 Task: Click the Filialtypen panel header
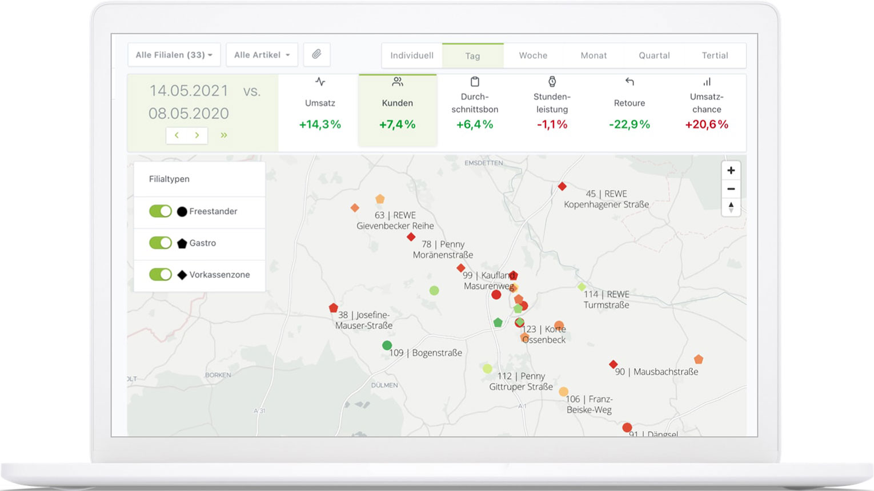(x=199, y=179)
